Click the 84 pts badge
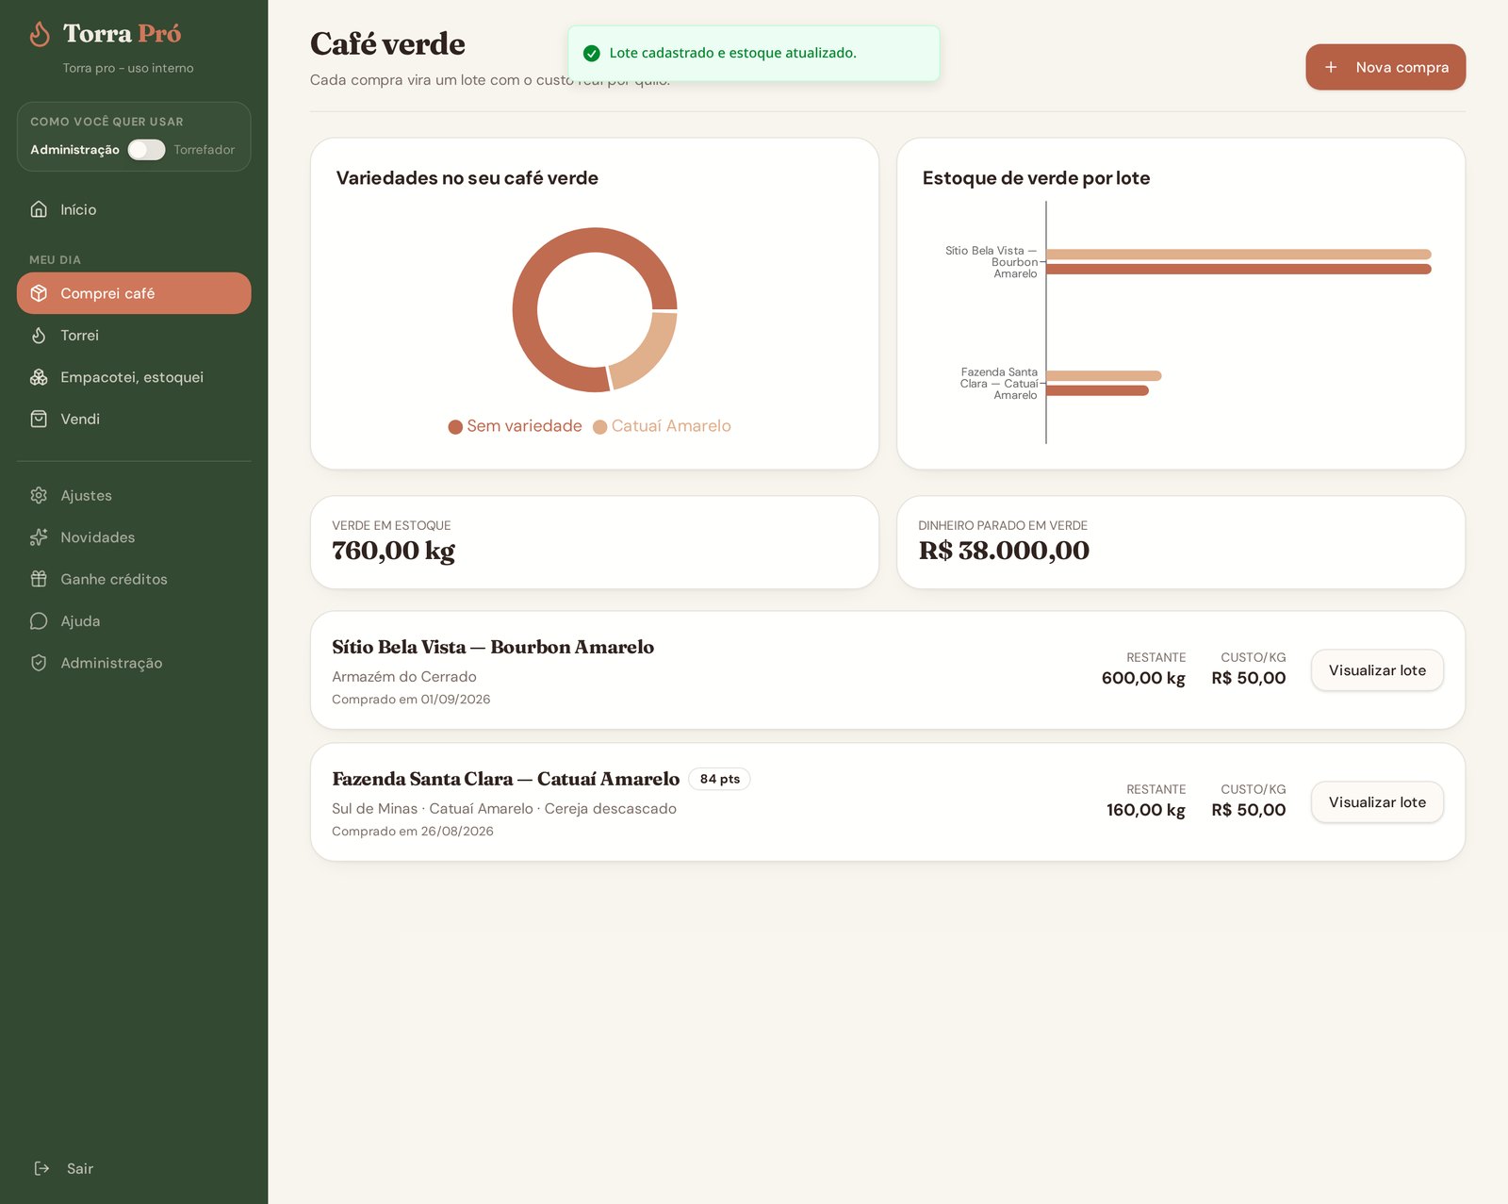Image resolution: width=1508 pixels, height=1204 pixels. [x=720, y=779]
